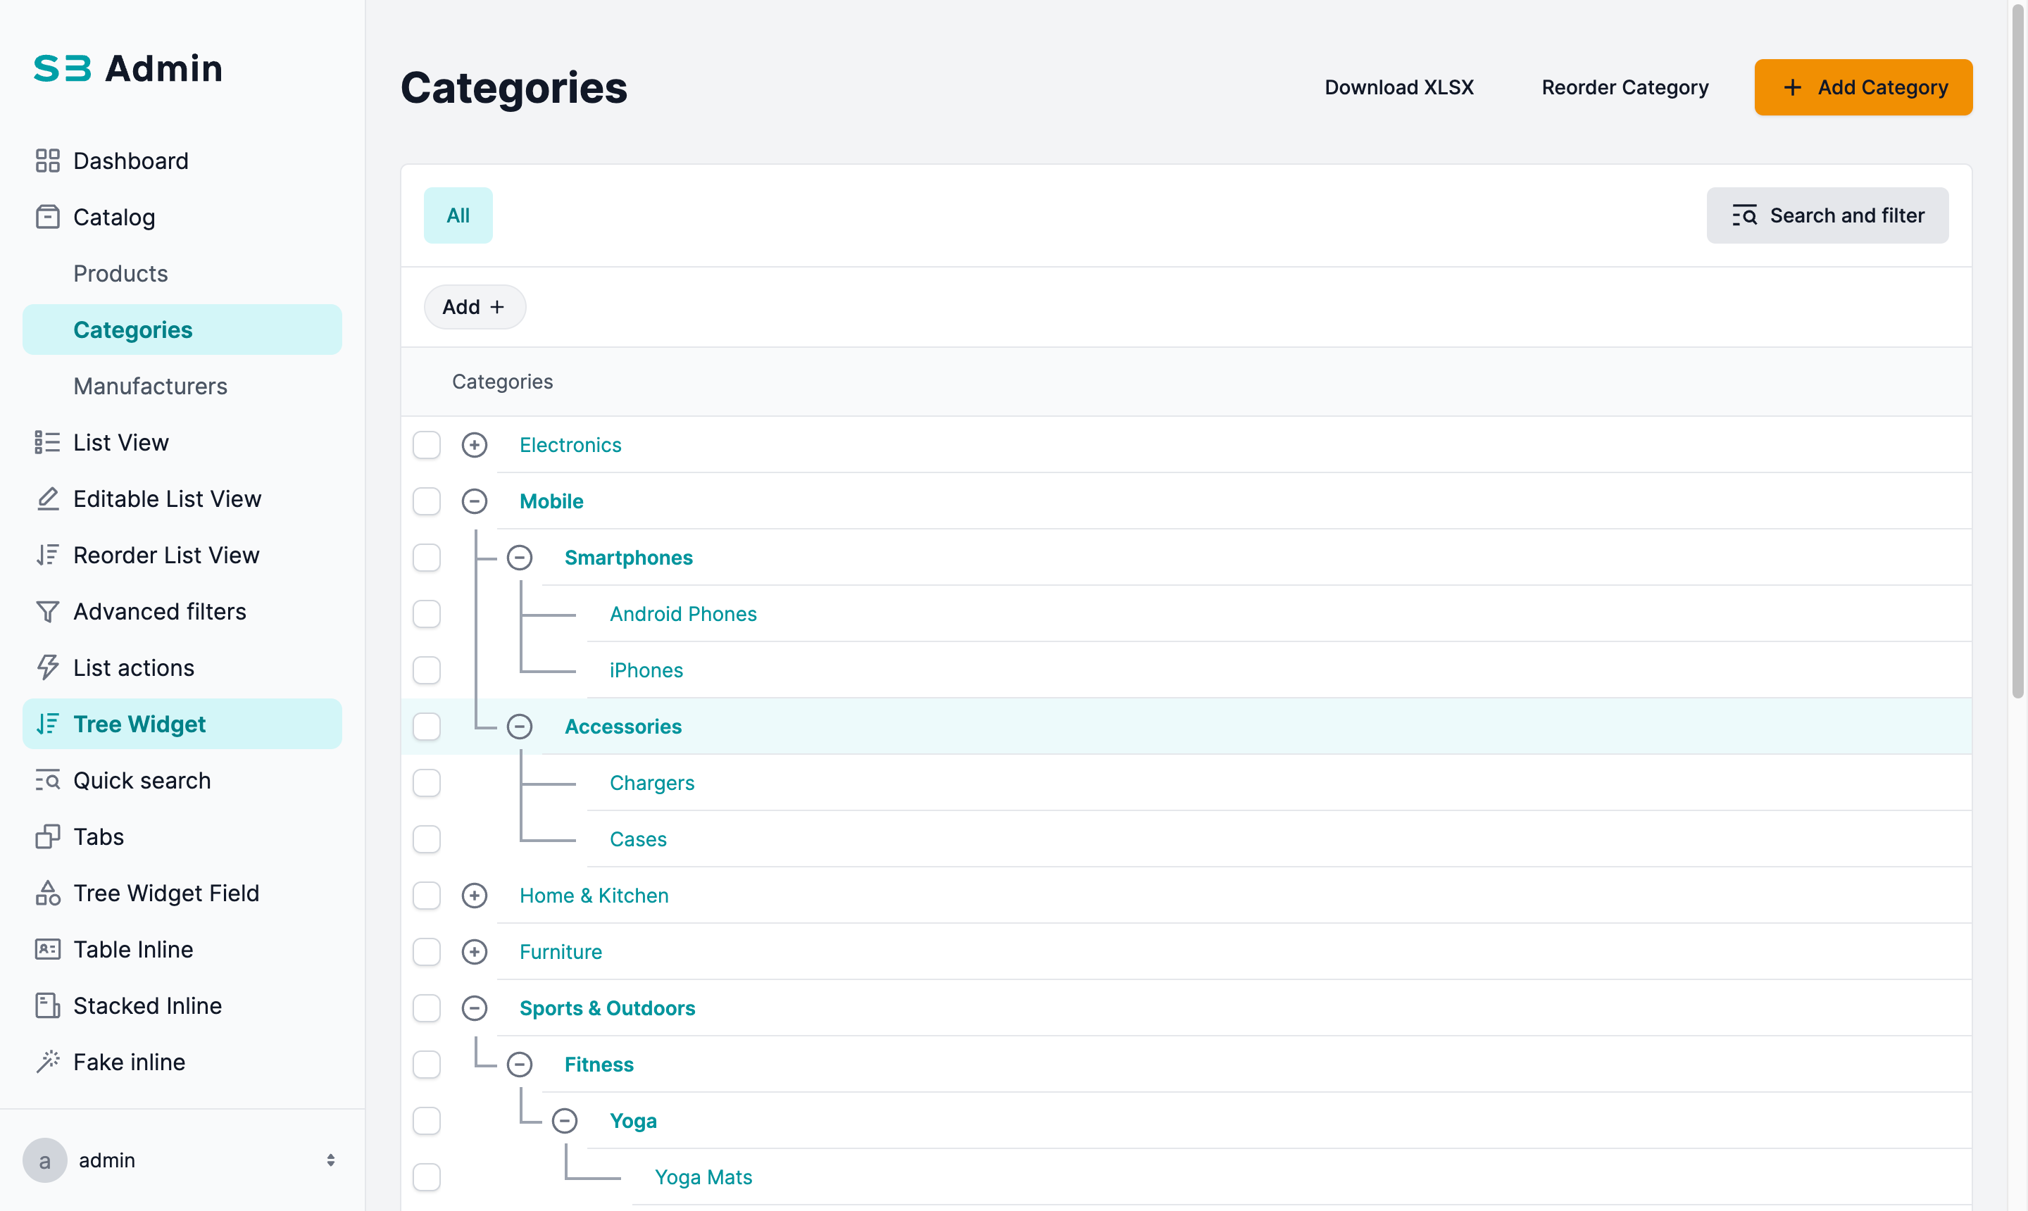This screenshot has height=1211, width=2028.
Task: Click the Tree Widget Field shapes icon
Action: click(47, 893)
